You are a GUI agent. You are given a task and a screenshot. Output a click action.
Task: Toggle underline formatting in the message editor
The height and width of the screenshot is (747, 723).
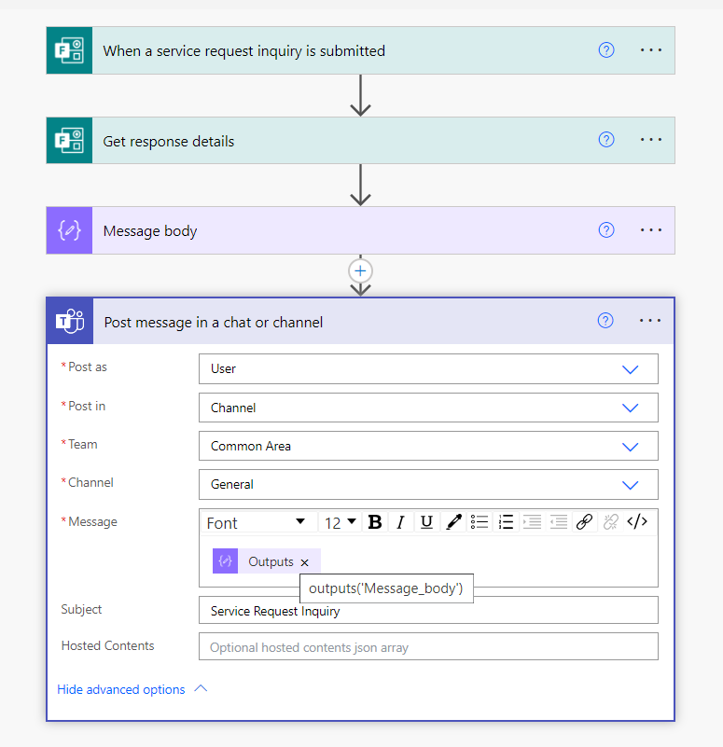(x=426, y=522)
